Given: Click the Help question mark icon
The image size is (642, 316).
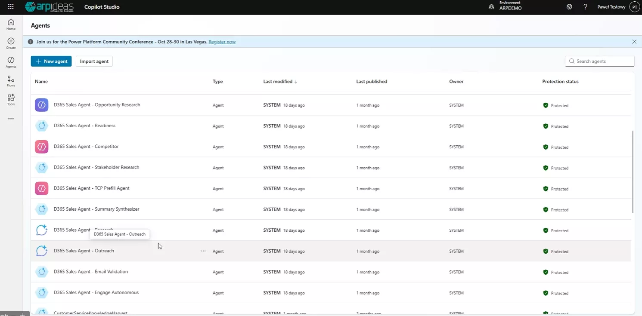Looking at the screenshot, I should (x=585, y=7).
